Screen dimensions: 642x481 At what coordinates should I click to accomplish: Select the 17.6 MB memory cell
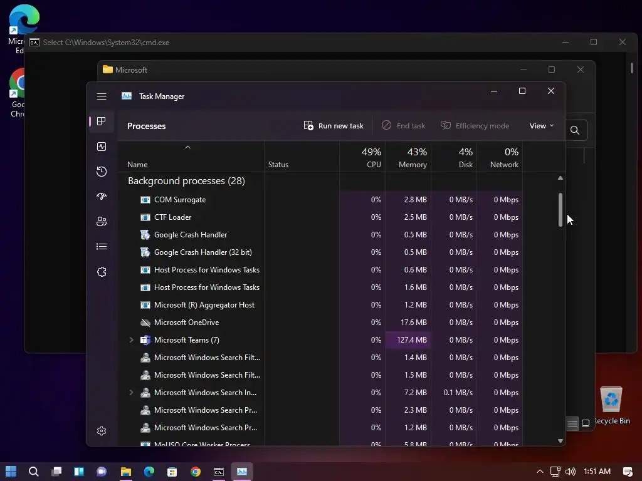pyautogui.click(x=408, y=323)
